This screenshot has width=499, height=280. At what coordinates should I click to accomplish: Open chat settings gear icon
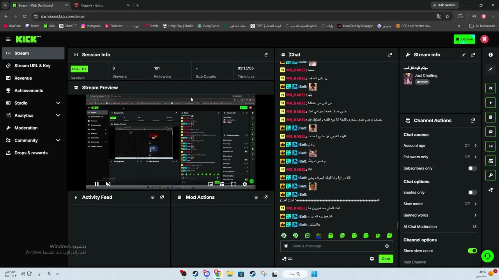click(x=372, y=259)
